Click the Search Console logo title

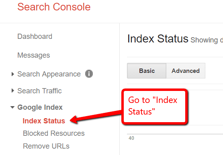coord(54,7)
